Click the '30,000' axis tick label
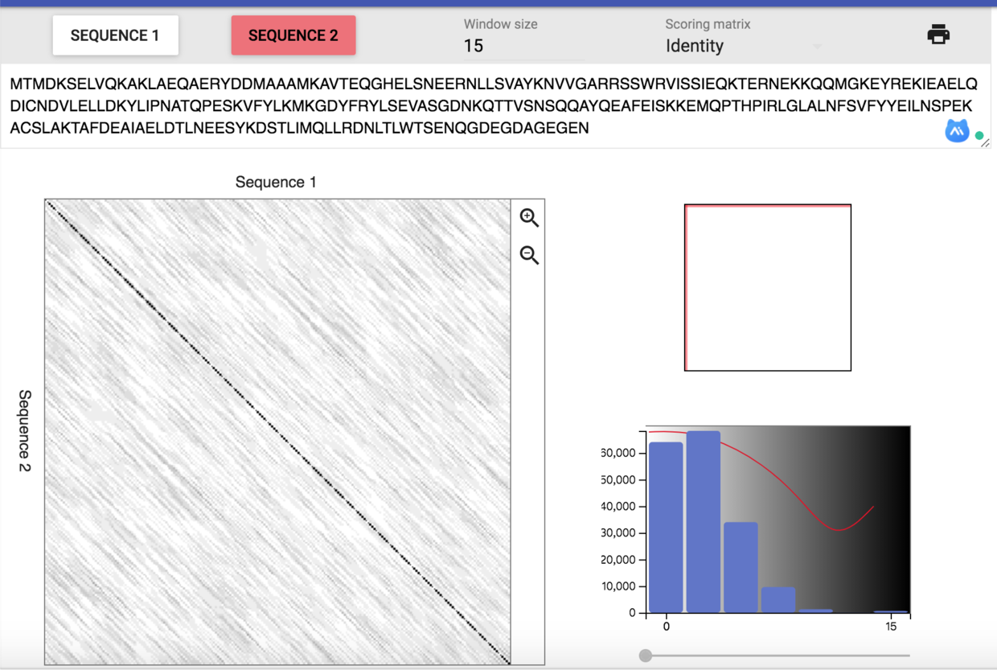This screenshot has height=670, width=997. tap(618, 532)
